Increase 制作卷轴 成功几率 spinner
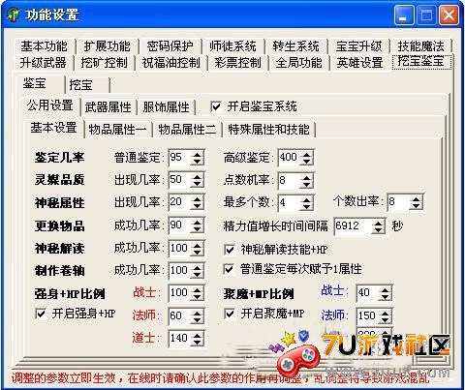This screenshot has height=390, width=465. click(x=197, y=267)
